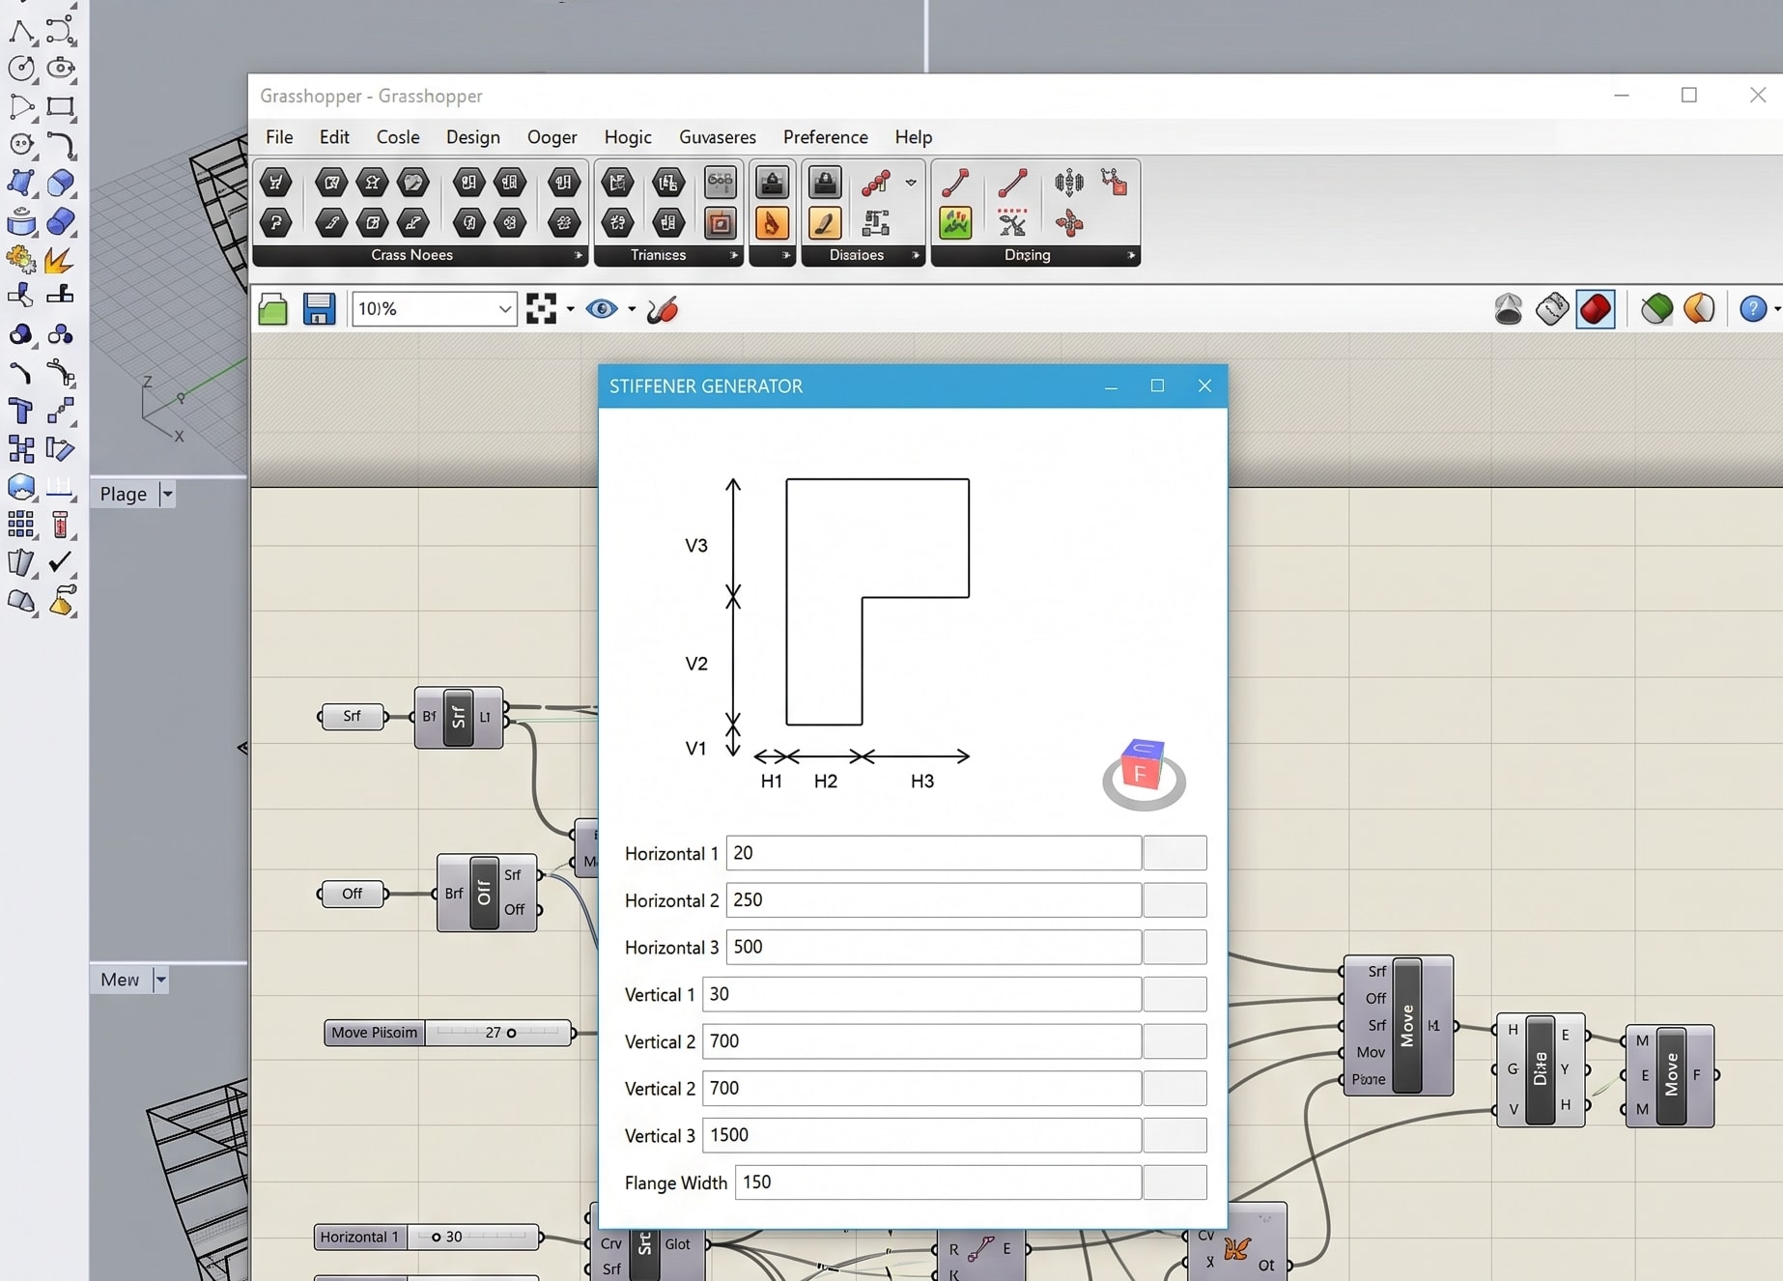Click the orange preview mesh quality icon

[x=1699, y=309]
